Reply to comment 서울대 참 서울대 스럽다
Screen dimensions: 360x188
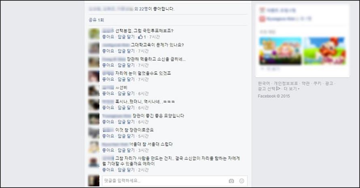click(126, 150)
